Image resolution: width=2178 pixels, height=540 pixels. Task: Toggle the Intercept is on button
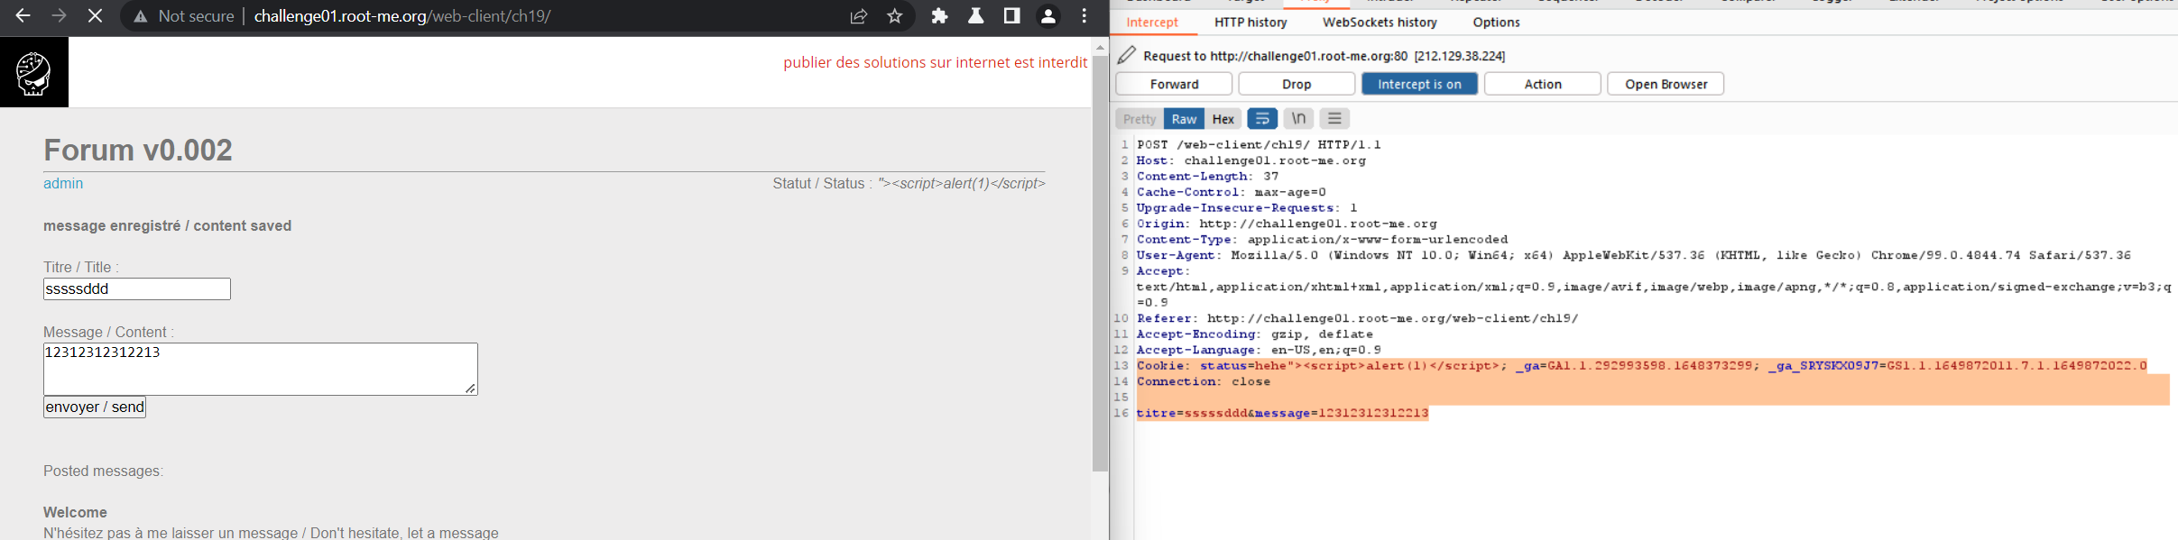click(1419, 84)
